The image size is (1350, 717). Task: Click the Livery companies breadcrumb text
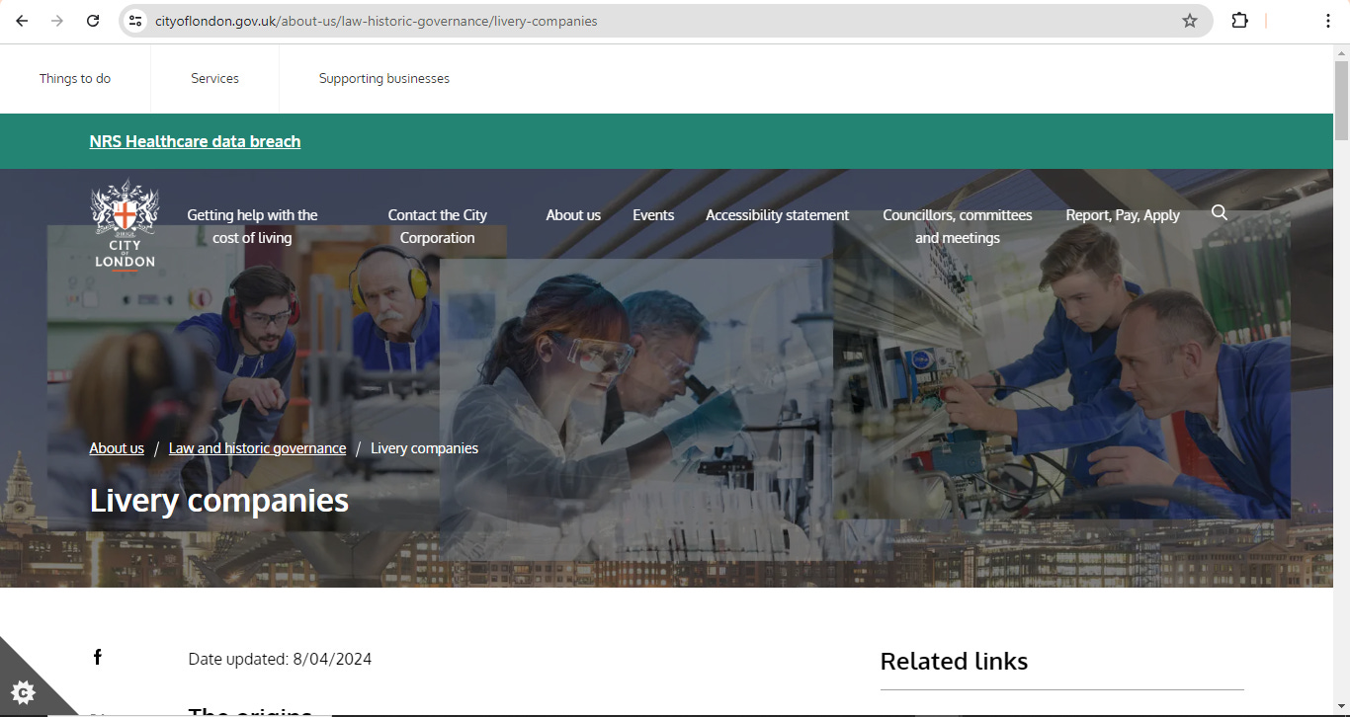[424, 448]
